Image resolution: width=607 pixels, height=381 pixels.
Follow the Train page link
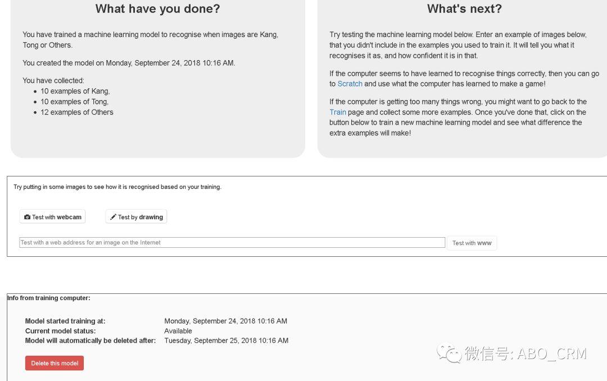pos(338,112)
